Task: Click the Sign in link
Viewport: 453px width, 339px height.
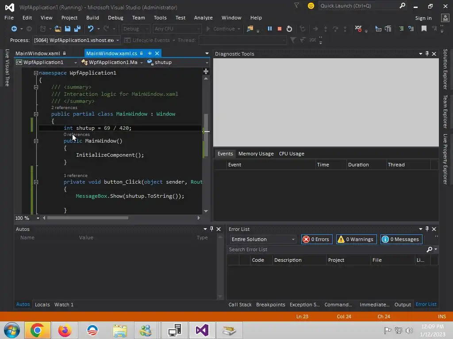Action: [x=423, y=18]
